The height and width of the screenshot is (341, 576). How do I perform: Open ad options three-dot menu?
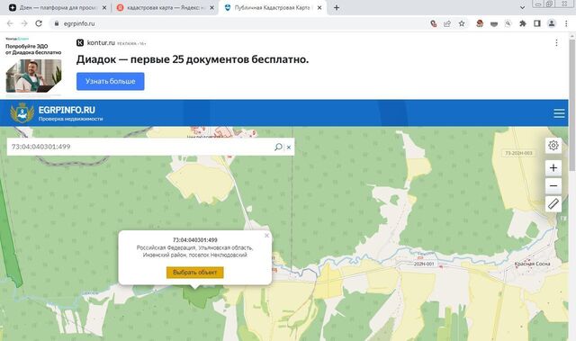tap(556, 42)
